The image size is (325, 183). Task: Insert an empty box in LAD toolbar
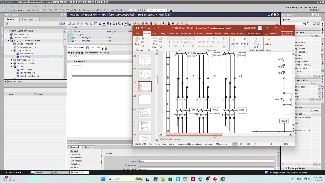87,48
